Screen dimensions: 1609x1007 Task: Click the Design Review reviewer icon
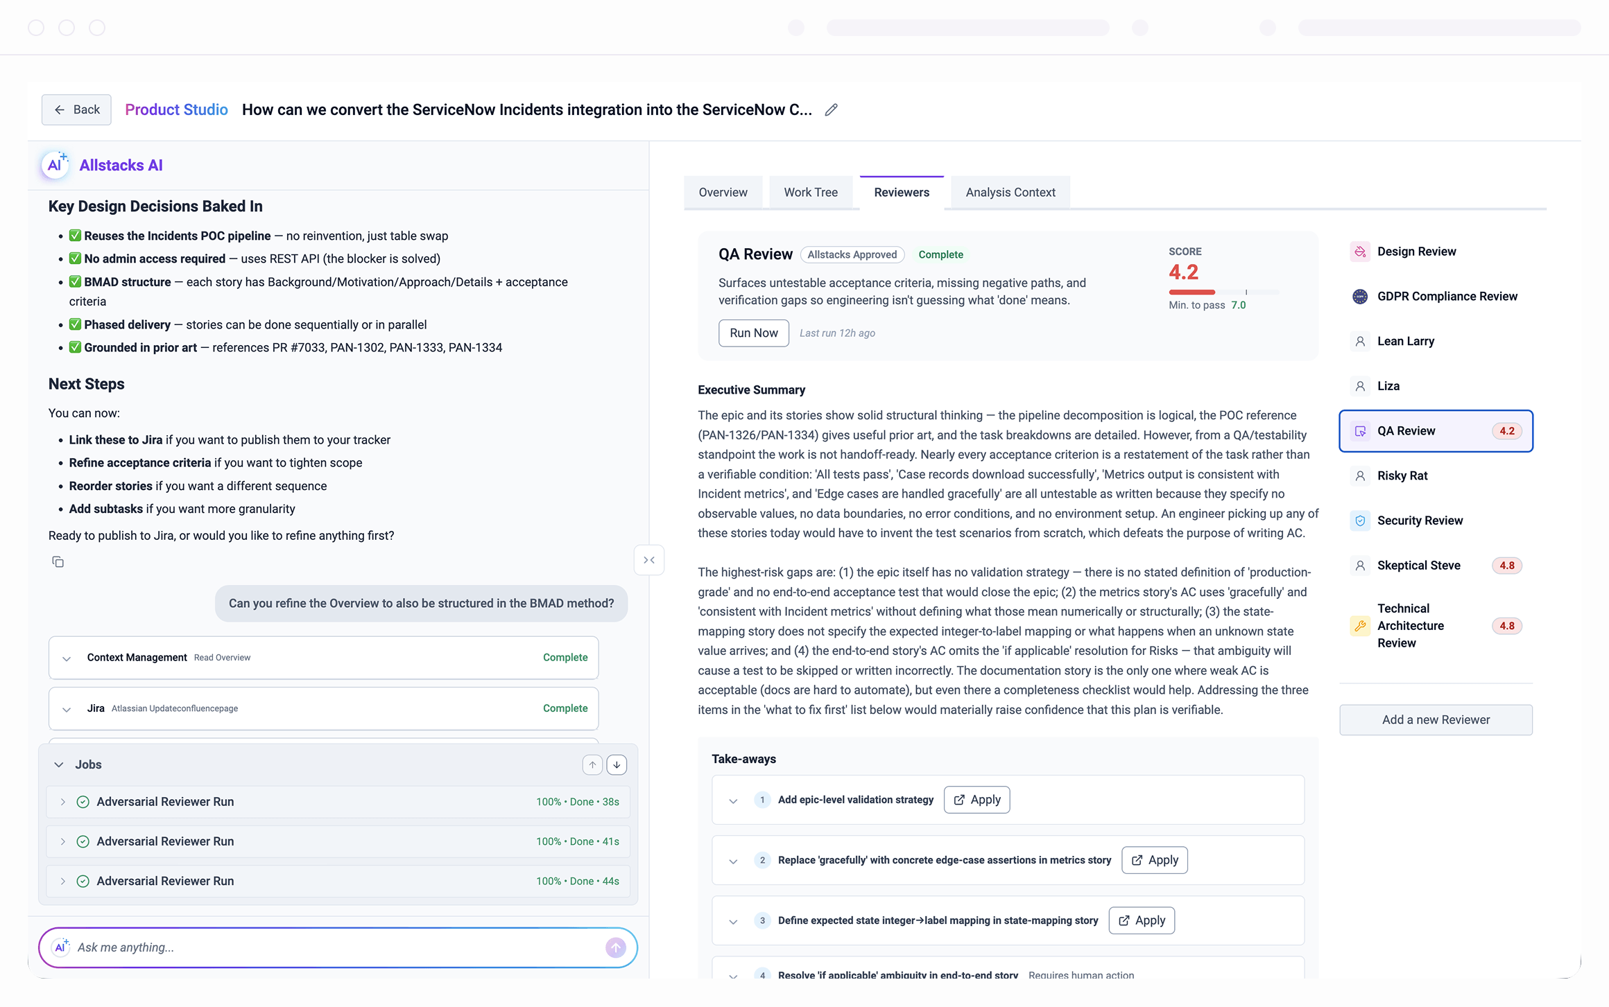(x=1360, y=252)
